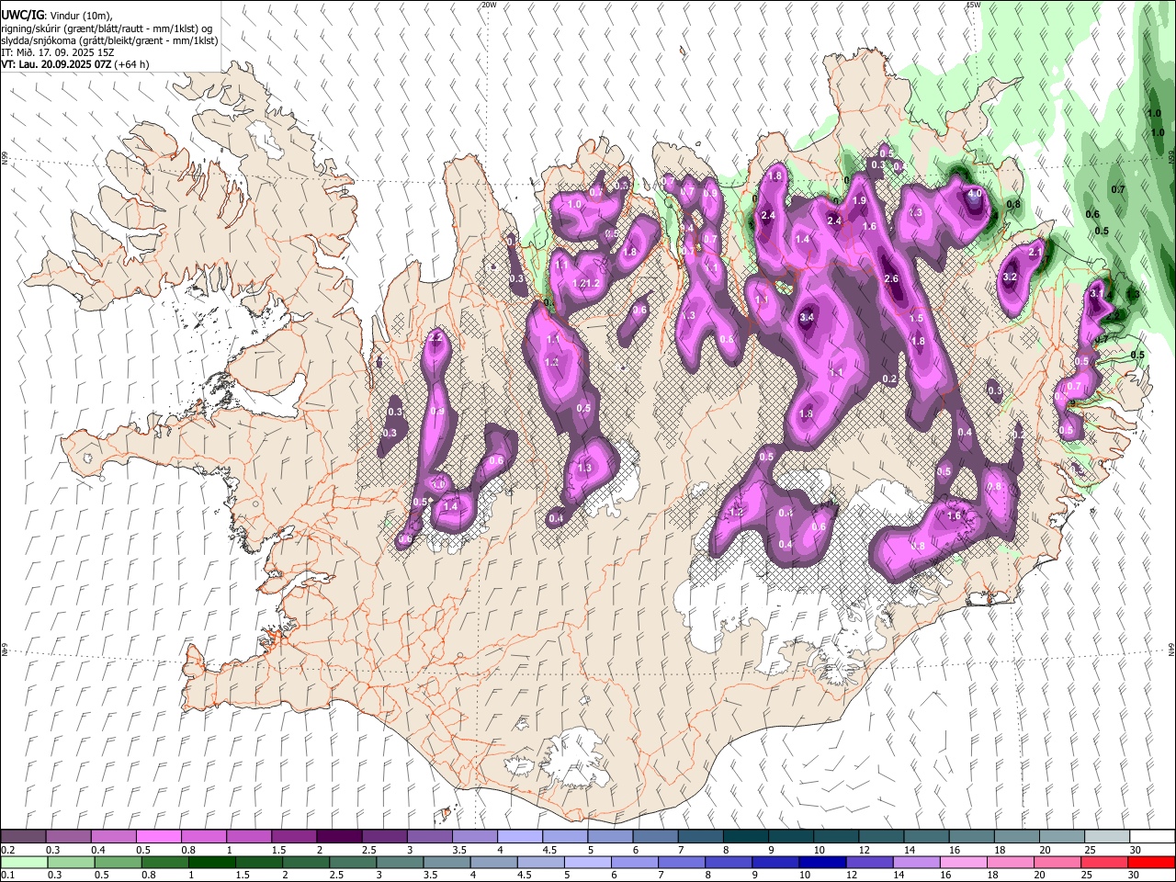
Task: Click the '1.5' value below the 2.6 label
Action: coord(916,318)
